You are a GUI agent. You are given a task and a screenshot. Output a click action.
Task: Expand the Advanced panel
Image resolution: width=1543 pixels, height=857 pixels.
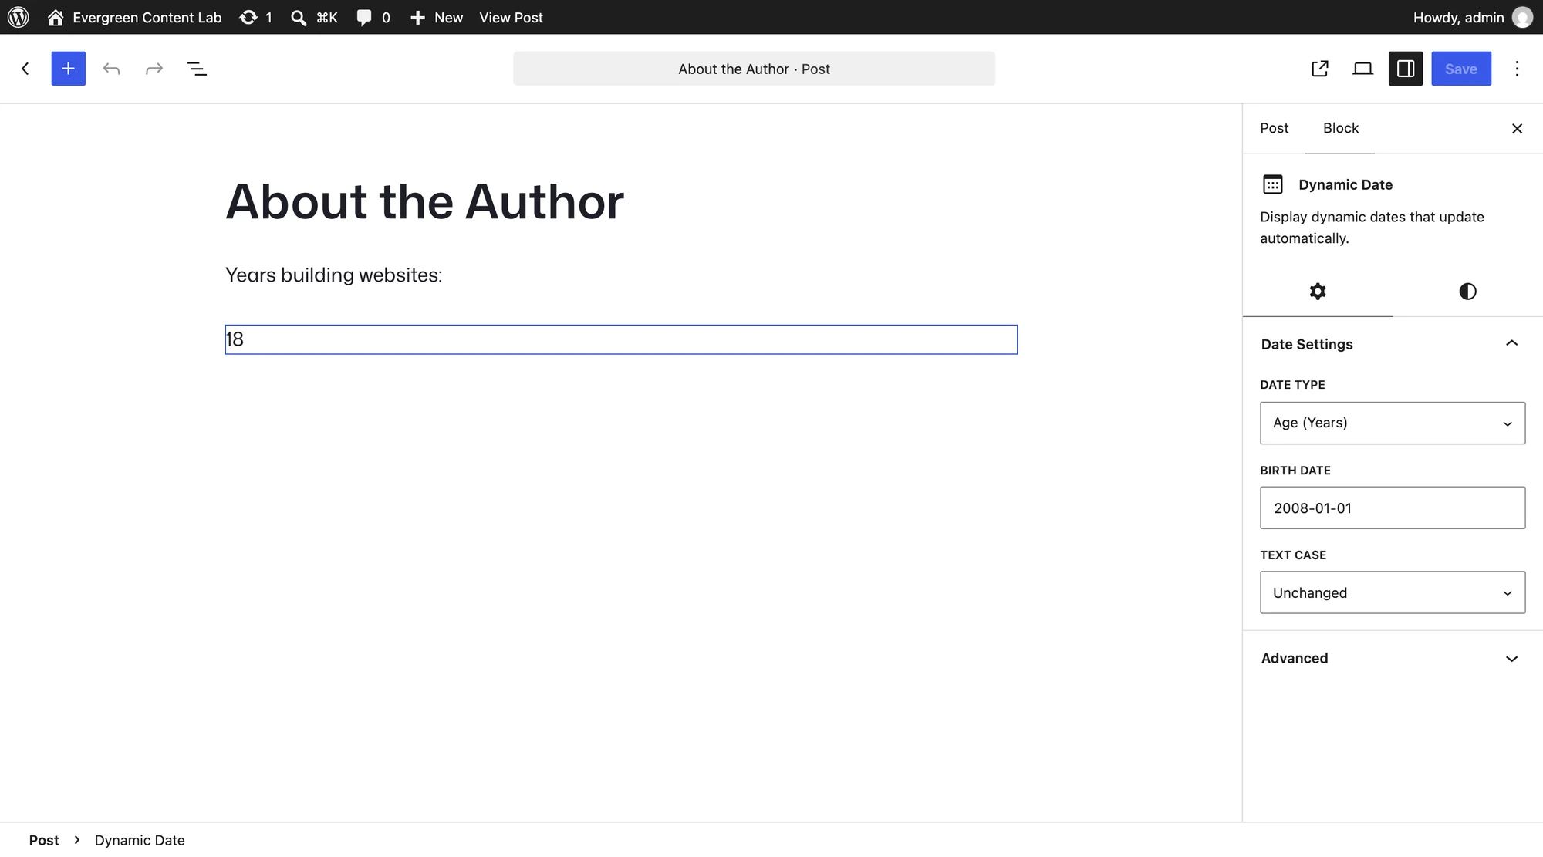pyautogui.click(x=1393, y=658)
